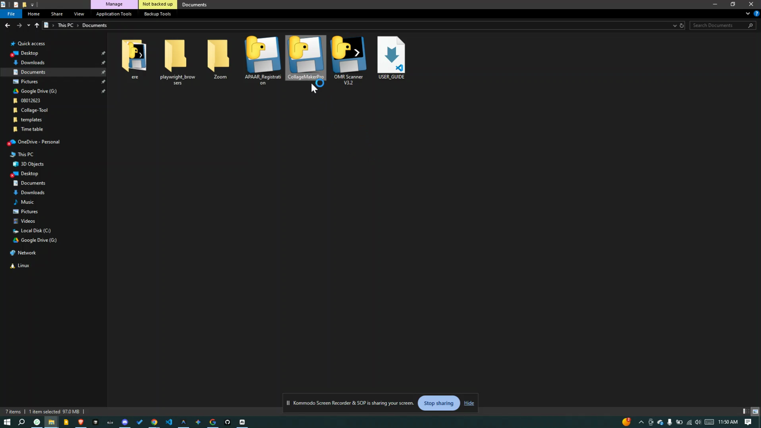This screenshot has width=761, height=428.
Task: Switch to details view layout
Action: [x=746, y=411]
